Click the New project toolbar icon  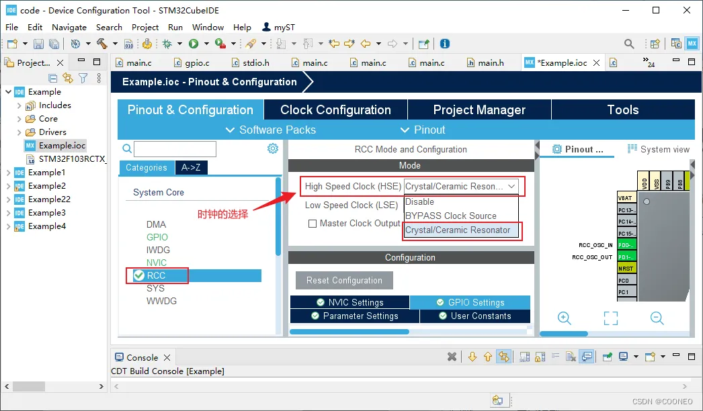(13, 44)
